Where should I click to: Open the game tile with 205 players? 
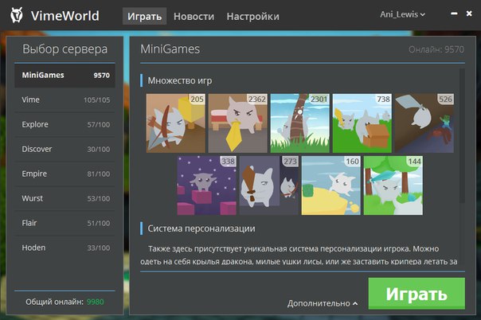(176, 123)
